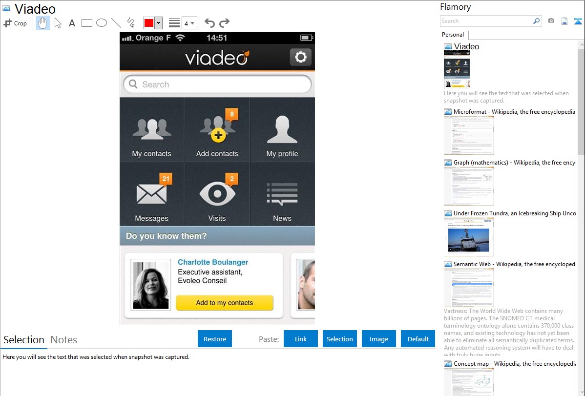Activate the hand pan tool
585x396 pixels.
[x=43, y=23]
